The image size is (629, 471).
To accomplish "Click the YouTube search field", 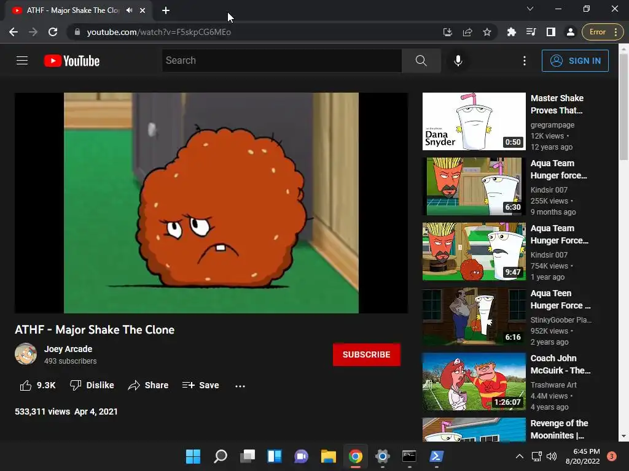I will click(281, 61).
